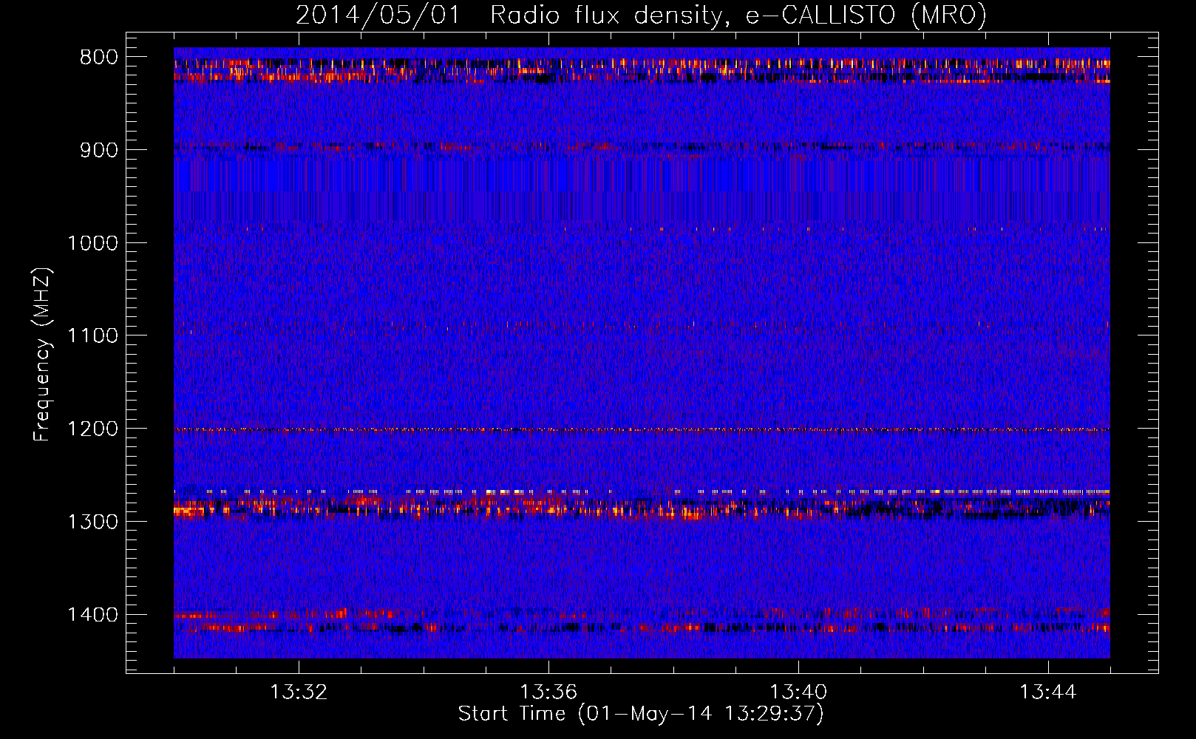Click the "Start Time (01-May-14 13:29:37)" label

pos(641,714)
